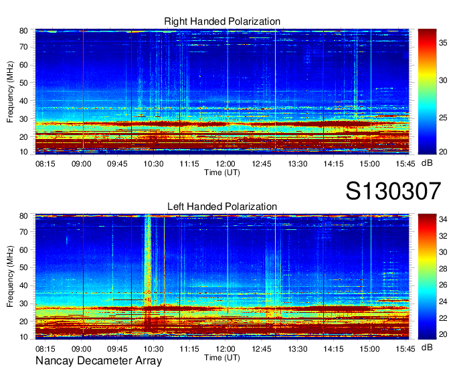Click the 11:15 tick under right-handed plot
This screenshot has width=455, height=369.
(189, 164)
